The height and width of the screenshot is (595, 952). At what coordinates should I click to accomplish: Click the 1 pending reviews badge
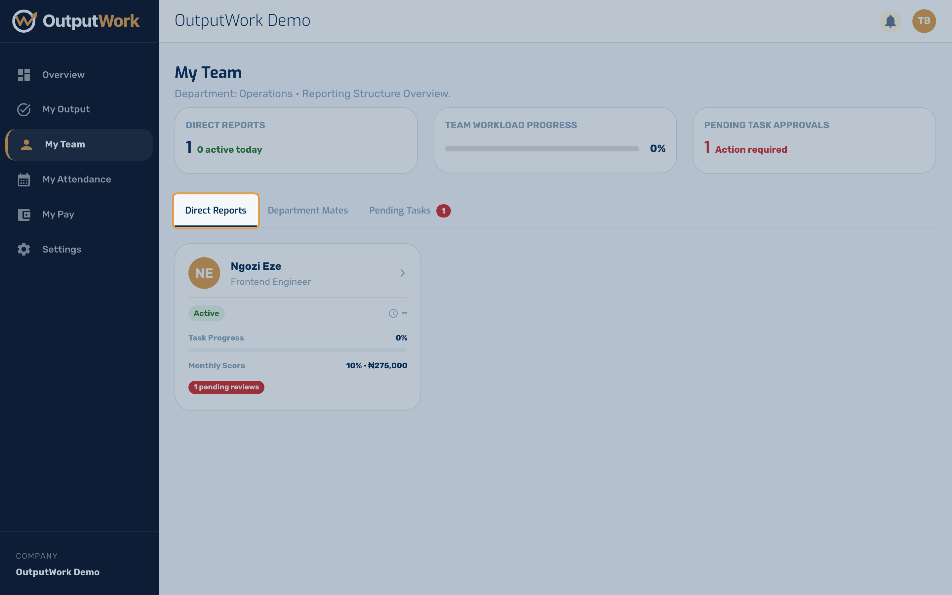pos(226,387)
